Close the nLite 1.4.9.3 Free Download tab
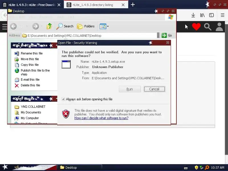228x171 pixels. [59, 5]
